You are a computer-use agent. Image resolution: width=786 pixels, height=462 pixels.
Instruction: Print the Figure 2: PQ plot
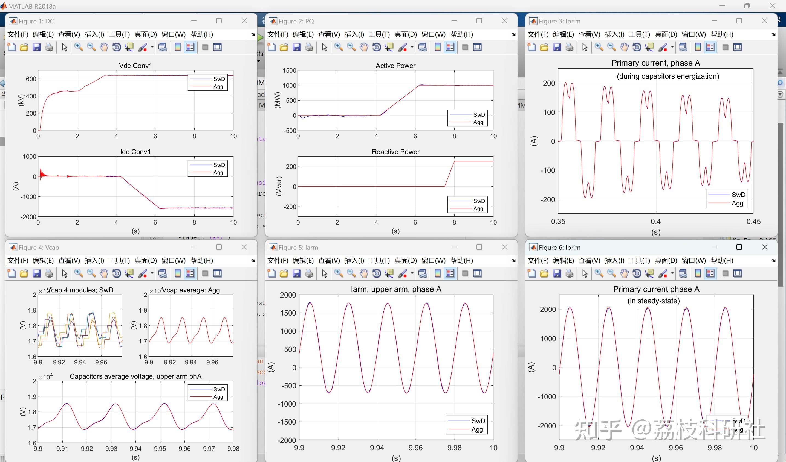coord(309,47)
